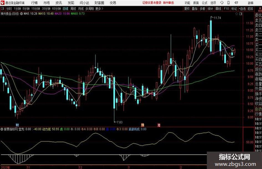Open the 财富圈 menu
262x169 pixels.
[99, 3]
